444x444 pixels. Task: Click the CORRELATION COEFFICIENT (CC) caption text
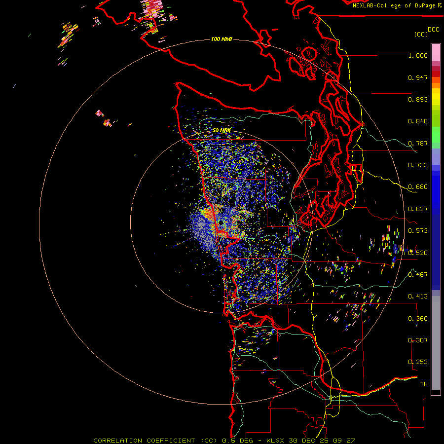click(x=155, y=441)
